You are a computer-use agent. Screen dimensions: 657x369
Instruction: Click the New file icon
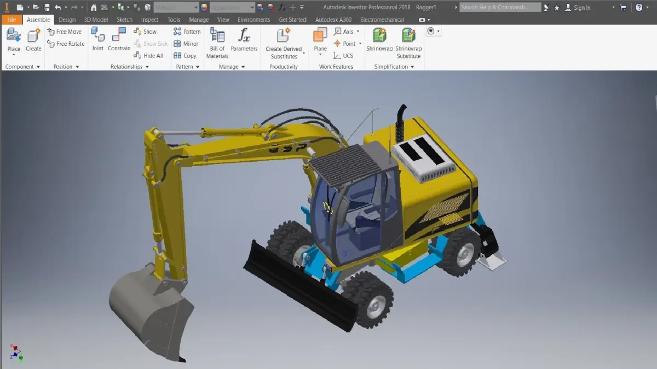(x=20, y=8)
